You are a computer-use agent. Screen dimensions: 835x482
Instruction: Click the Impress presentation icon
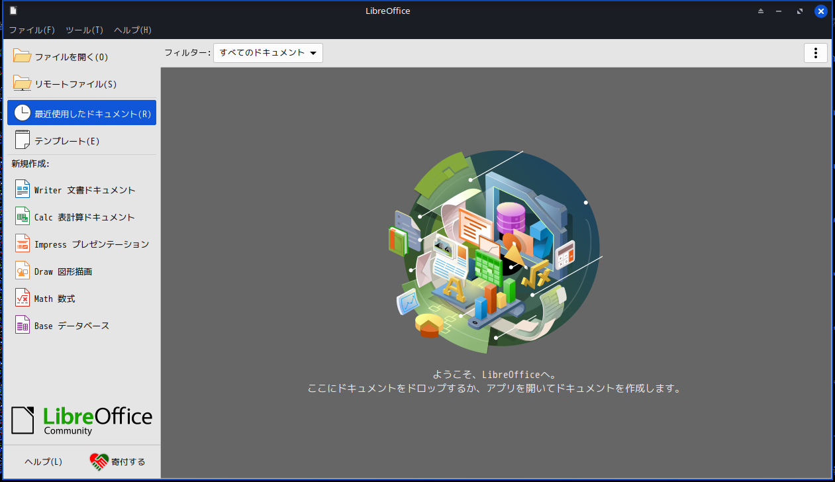tap(23, 244)
